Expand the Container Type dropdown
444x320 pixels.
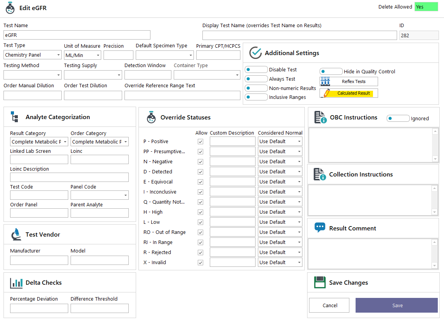(207, 75)
